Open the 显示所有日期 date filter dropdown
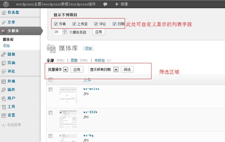 [x=116, y=69]
